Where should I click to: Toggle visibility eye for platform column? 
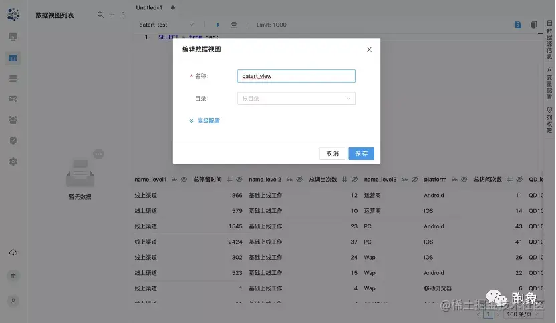click(464, 180)
